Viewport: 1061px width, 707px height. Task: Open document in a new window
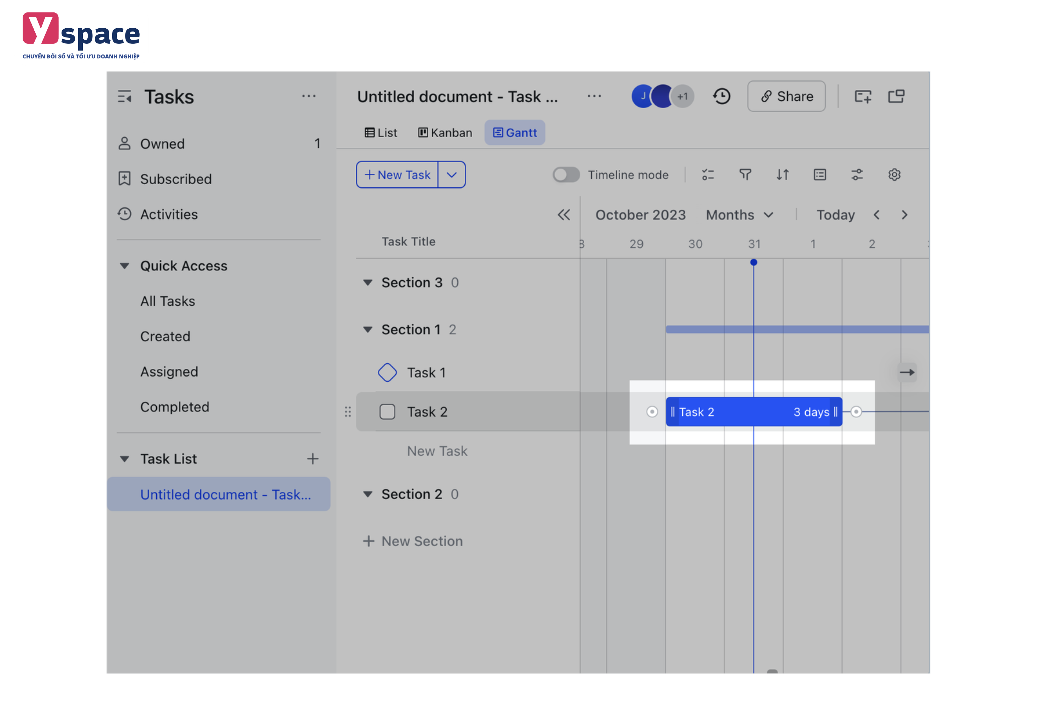pyautogui.click(x=896, y=96)
